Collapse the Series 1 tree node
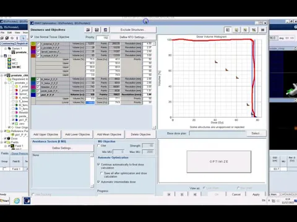 click(x=6, y=49)
